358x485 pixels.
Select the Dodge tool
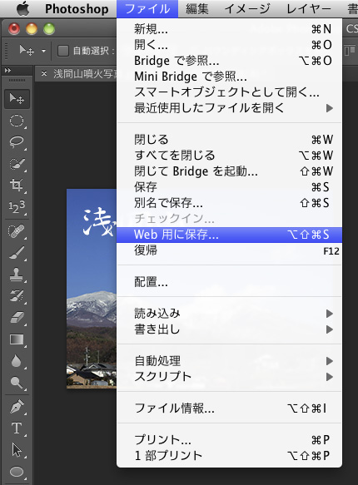(17, 383)
